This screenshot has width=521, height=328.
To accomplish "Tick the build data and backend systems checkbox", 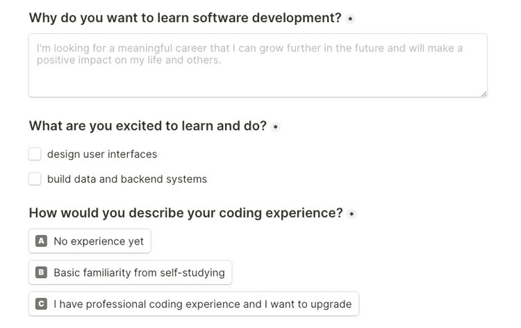I will coord(35,179).
